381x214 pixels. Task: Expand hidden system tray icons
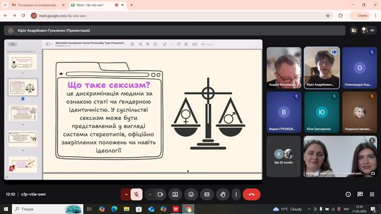tap(309, 209)
